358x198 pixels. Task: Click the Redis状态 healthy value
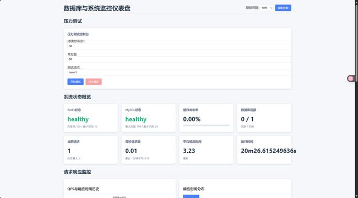[x=78, y=119]
